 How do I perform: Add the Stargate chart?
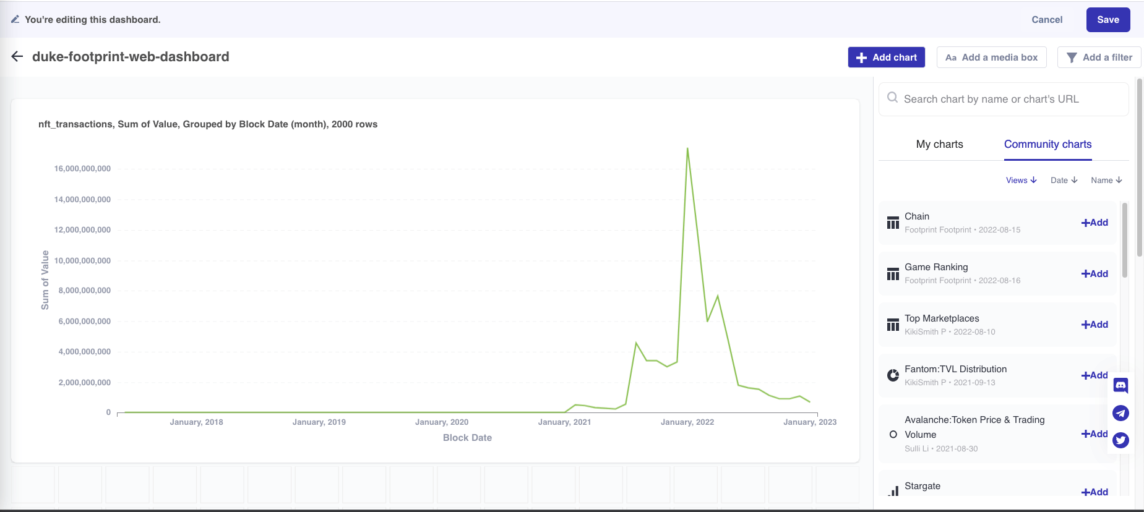click(1095, 492)
